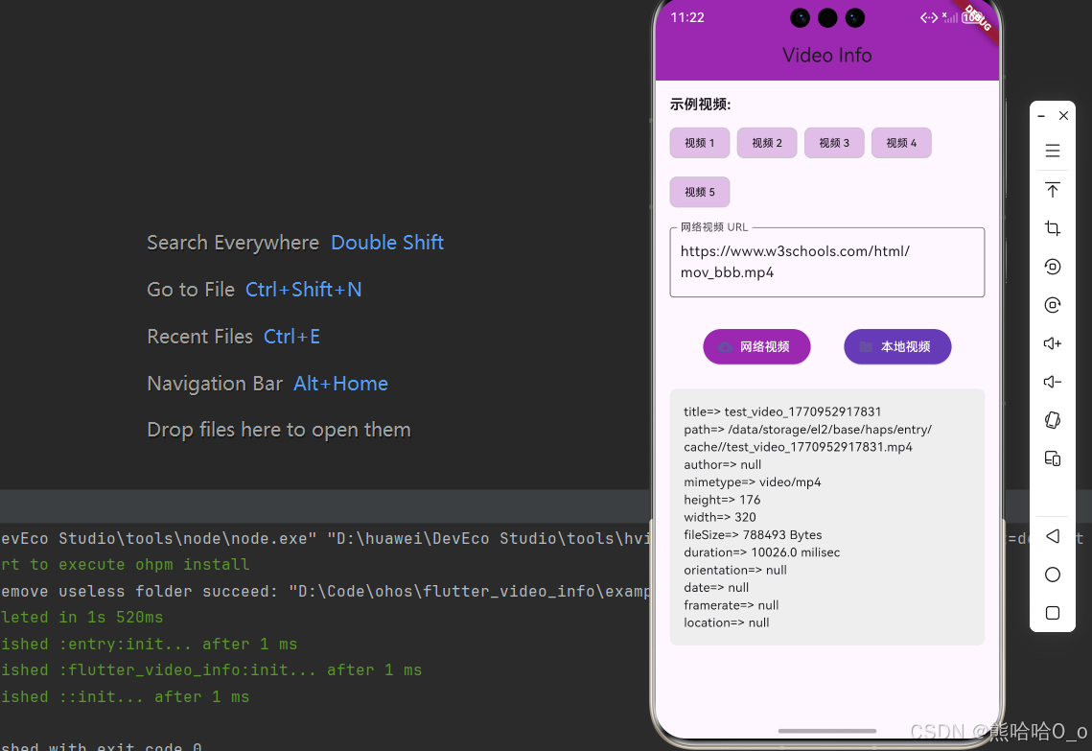Click the 示例视频 heading text

(700, 105)
